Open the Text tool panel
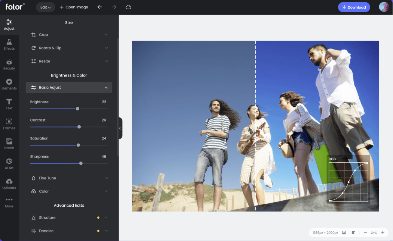Screen dimensions: 393x241 (9, 104)
